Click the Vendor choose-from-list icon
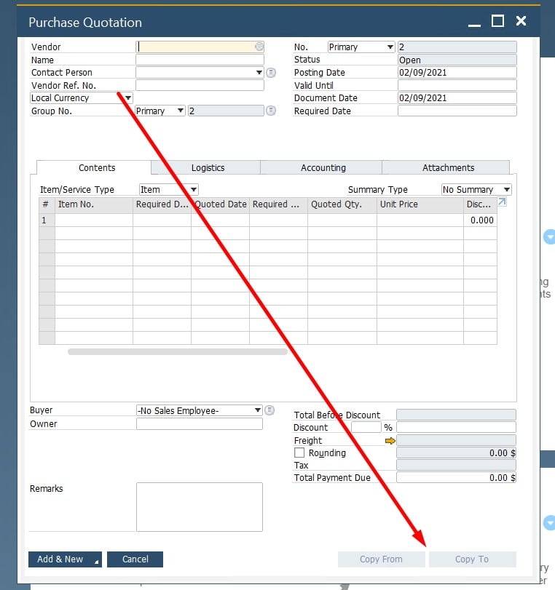Image resolution: width=555 pixels, height=590 pixels. point(259,47)
